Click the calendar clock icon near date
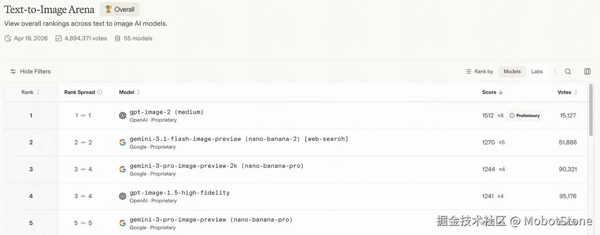The image size is (600, 235). click(x=8, y=38)
